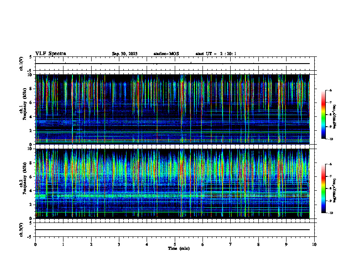Click the 'start UT = 2:20:1' text
Image resolution: width=354 pixels, height=274 pixels.
pos(216,54)
